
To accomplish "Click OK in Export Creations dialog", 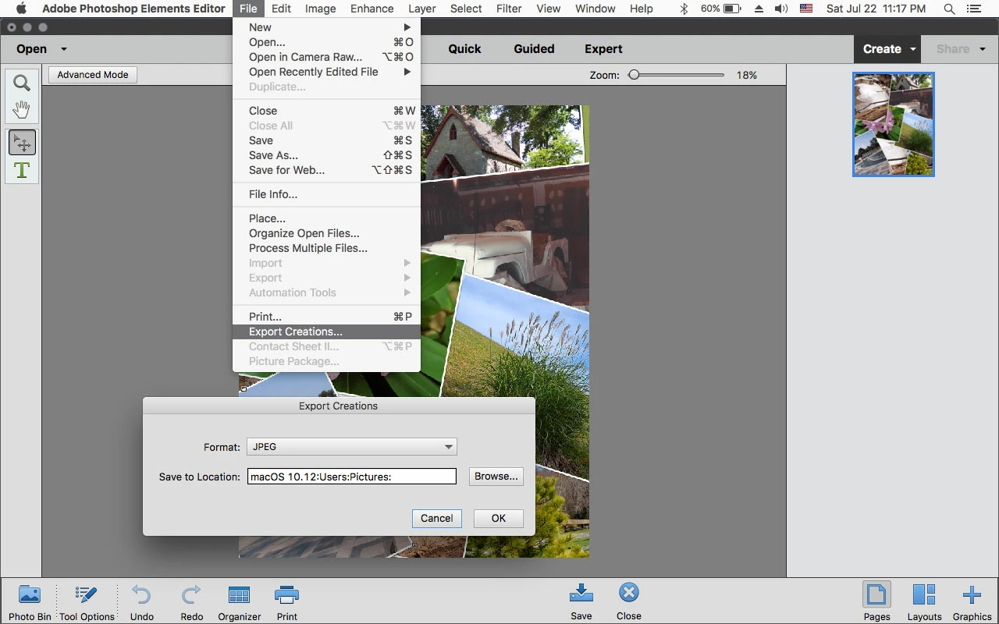I will [x=499, y=518].
